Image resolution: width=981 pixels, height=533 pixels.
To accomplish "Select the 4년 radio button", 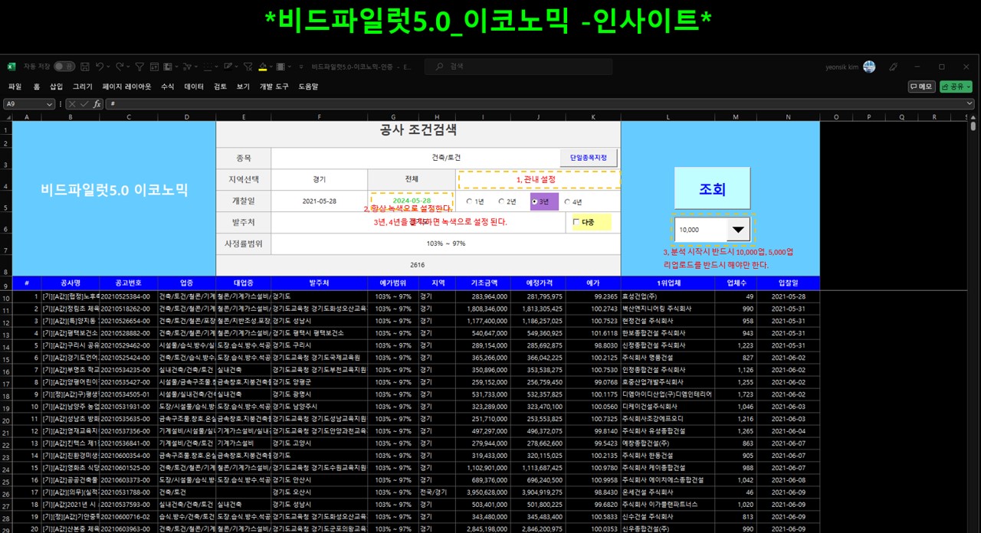I will 567,202.
